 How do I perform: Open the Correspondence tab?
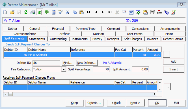pos(25,34)
